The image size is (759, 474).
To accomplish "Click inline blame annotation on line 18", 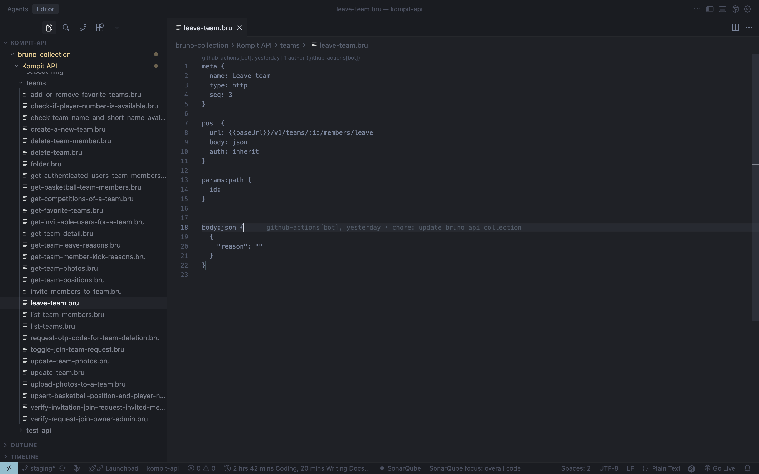I will [x=394, y=228].
